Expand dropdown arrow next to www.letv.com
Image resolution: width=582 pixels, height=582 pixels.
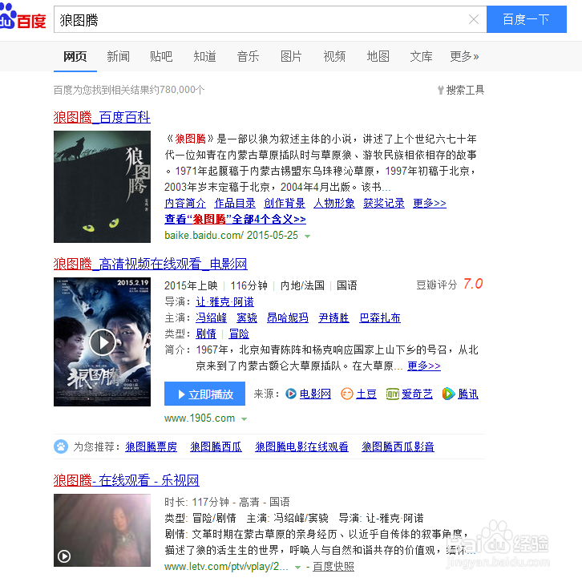pyautogui.click(x=297, y=567)
